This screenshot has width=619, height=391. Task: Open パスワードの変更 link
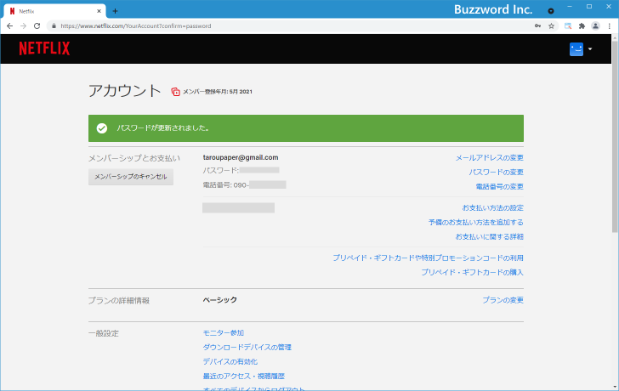pyautogui.click(x=497, y=172)
